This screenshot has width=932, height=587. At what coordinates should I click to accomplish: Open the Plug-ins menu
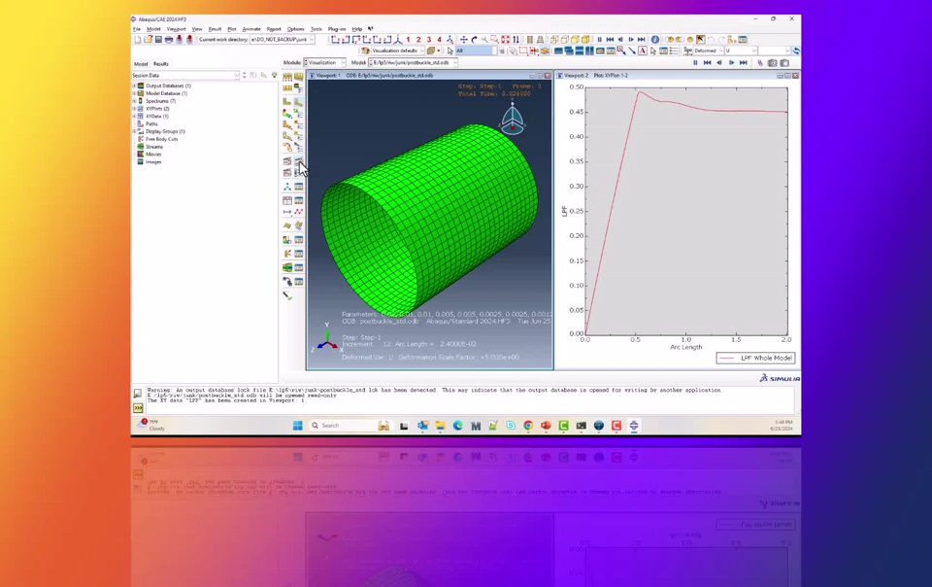[337, 28]
